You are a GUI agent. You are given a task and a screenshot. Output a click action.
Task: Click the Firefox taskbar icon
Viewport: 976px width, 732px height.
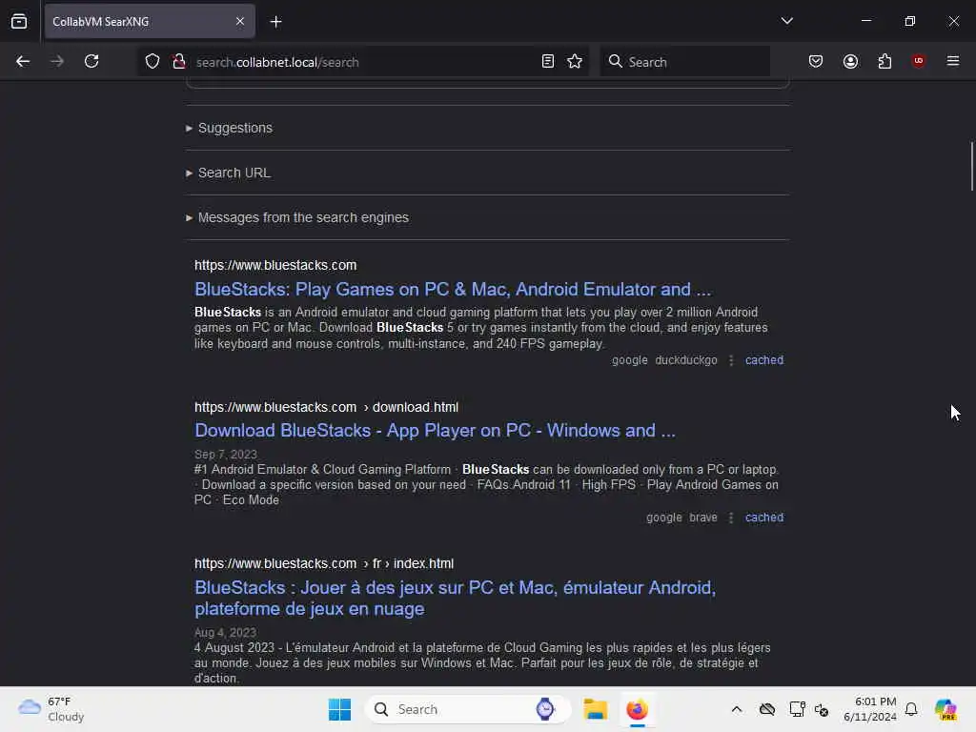(x=637, y=709)
